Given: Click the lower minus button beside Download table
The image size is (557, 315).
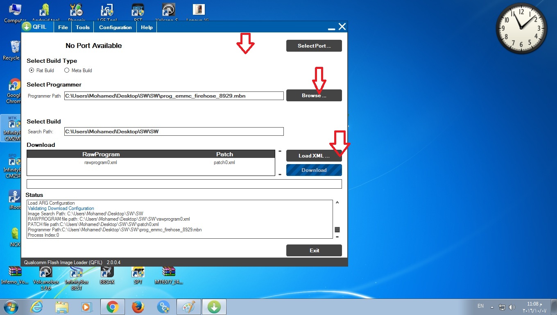Looking at the screenshot, I should 280,175.
